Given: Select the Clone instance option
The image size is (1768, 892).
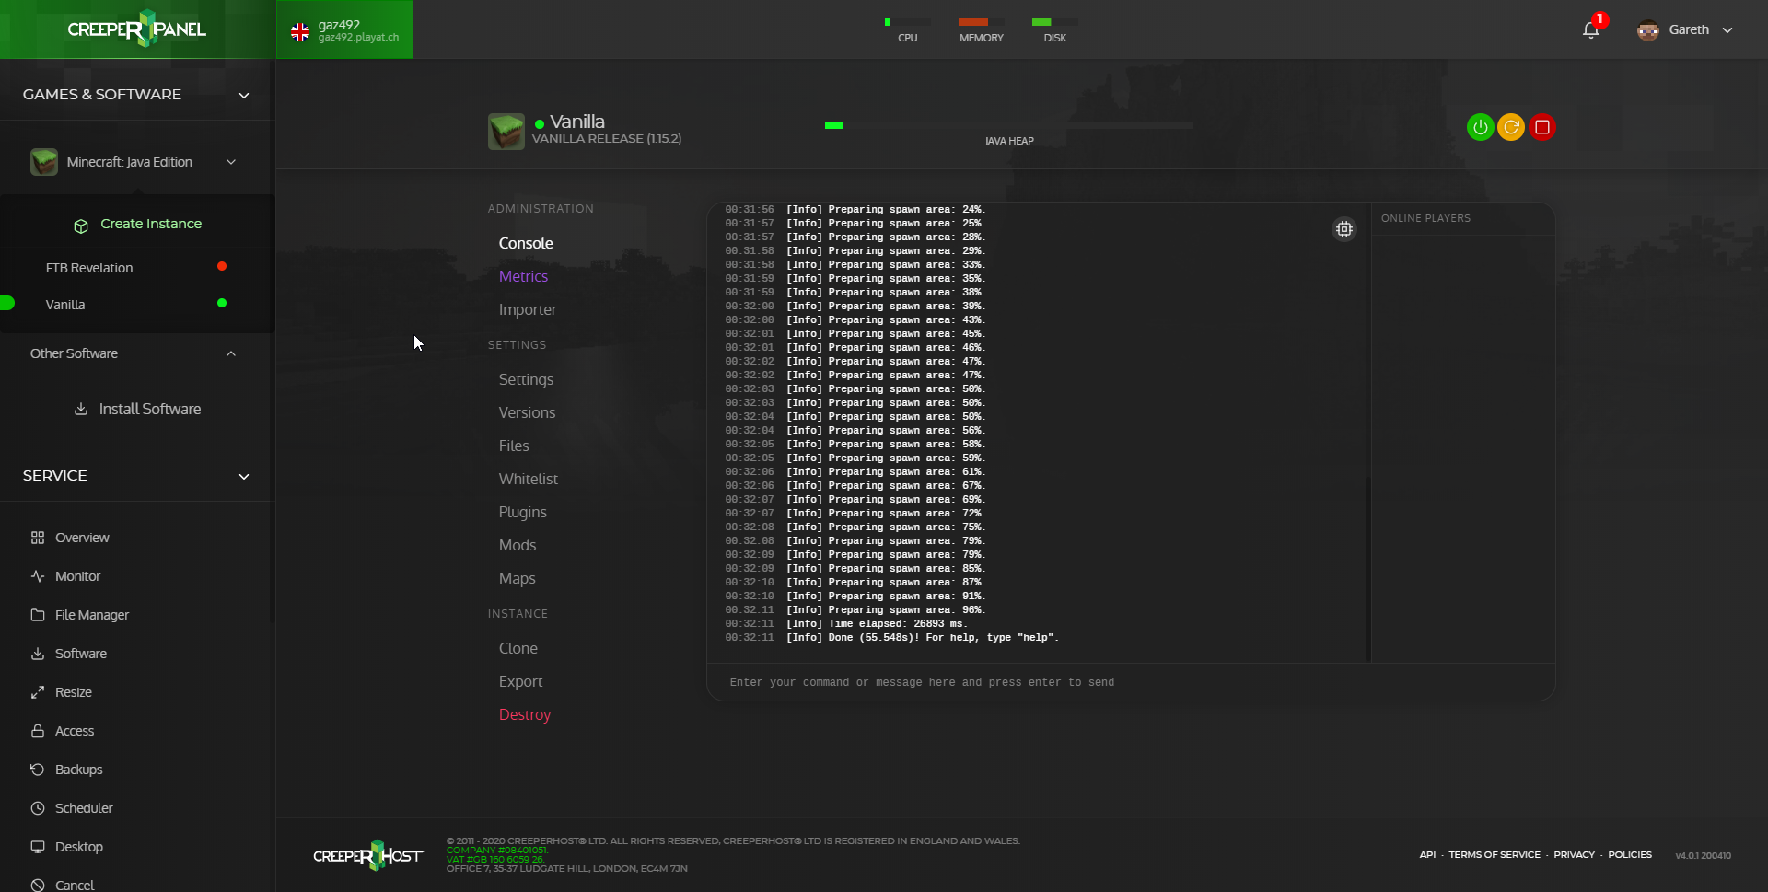Looking at the screenshot, I should pos(518,648).
